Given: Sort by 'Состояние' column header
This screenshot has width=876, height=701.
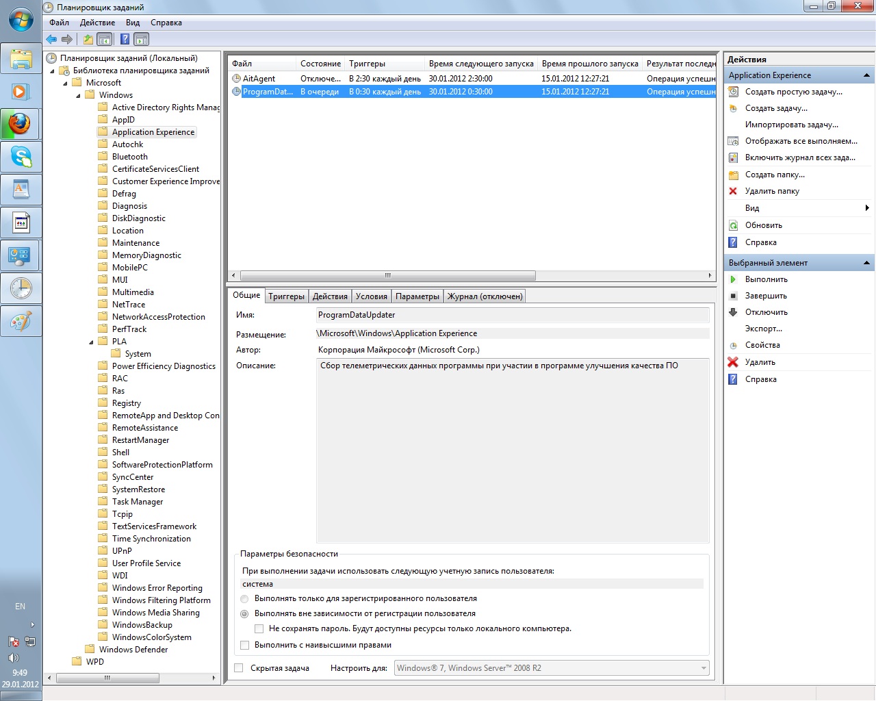Looking at the screenshot, I should 320,64.
